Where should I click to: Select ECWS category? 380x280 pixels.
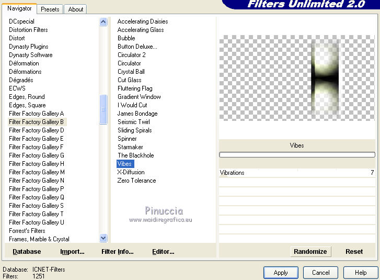tap(17, 88)
